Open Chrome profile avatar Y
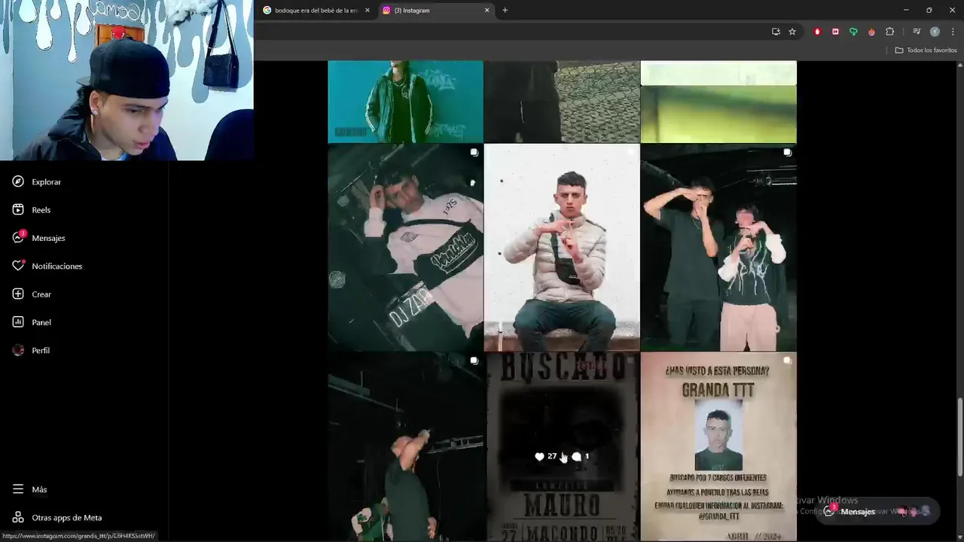Image resolution: width=964 pixels, height=542 pixels. tap(935, 32)
